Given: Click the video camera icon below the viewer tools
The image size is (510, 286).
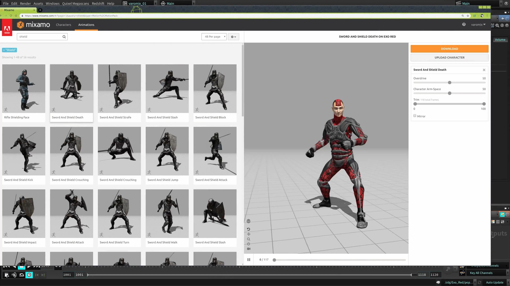Looking at the screenshot, I should tap(248, 249).
